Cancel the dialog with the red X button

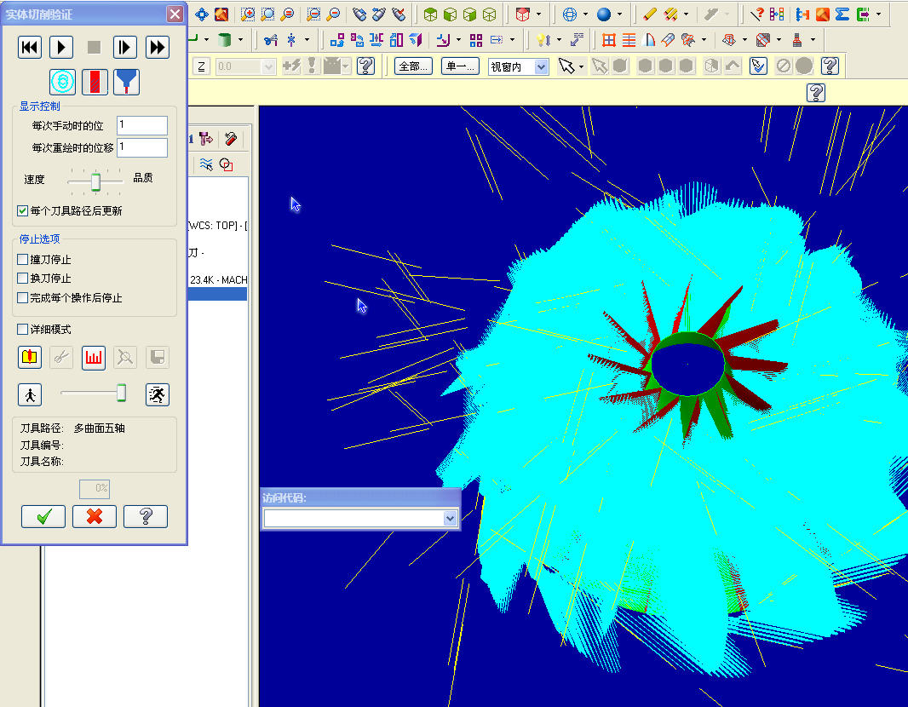95,516
